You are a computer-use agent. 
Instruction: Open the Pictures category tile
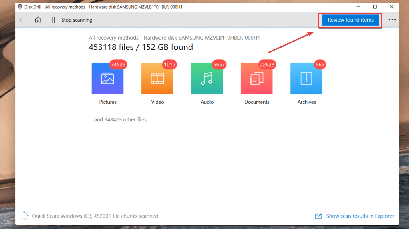pos(107,79)
